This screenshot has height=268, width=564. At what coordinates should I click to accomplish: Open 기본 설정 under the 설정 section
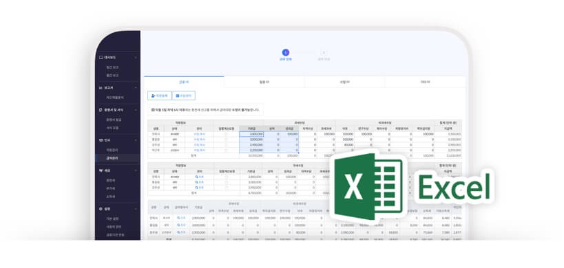(112, 219)
